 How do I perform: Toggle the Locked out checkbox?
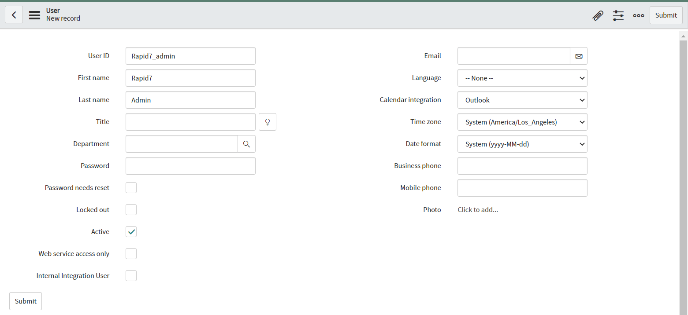131,210
